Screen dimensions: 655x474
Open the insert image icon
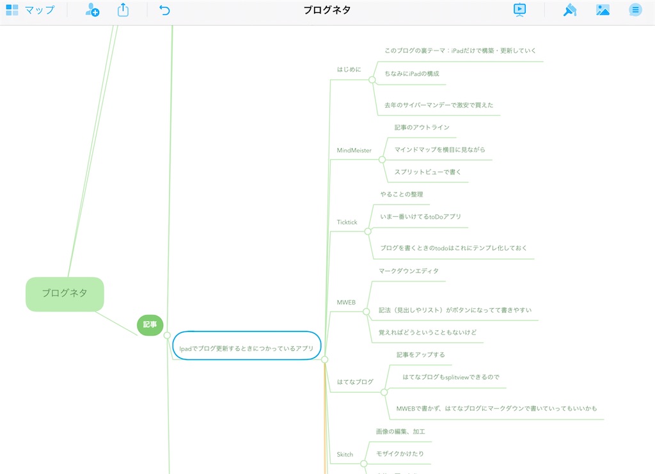pyautogui.click(x=603, y=10)
